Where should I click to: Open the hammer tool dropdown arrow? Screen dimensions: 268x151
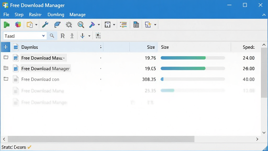tap(99, 25)
